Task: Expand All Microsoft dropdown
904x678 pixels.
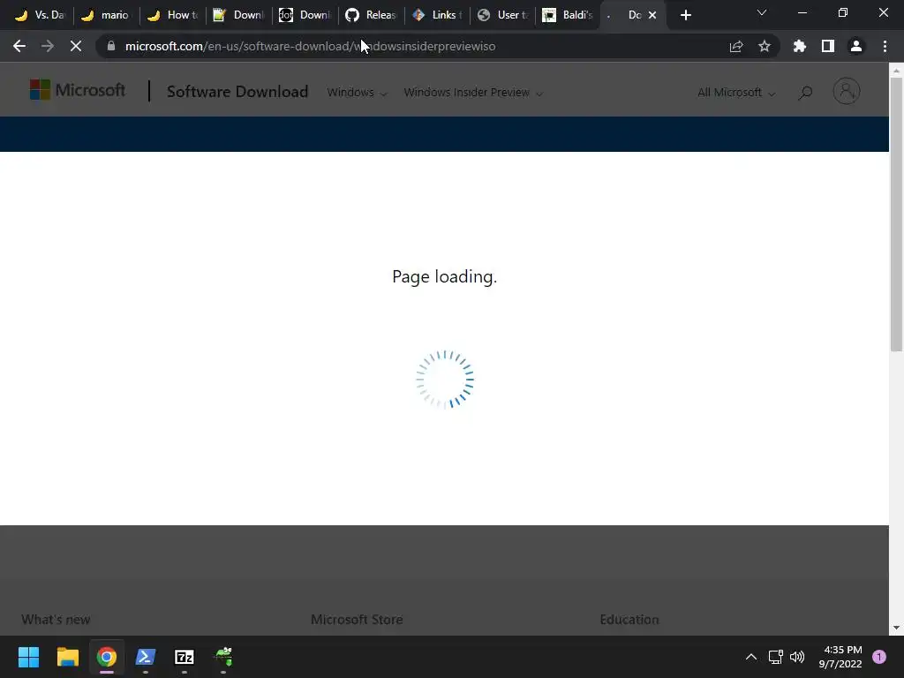Action: click(x=736, y=92)
